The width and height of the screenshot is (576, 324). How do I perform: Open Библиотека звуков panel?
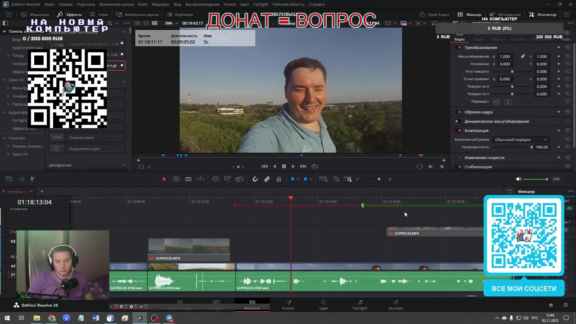pyautogui.click(x=137, y=14)
